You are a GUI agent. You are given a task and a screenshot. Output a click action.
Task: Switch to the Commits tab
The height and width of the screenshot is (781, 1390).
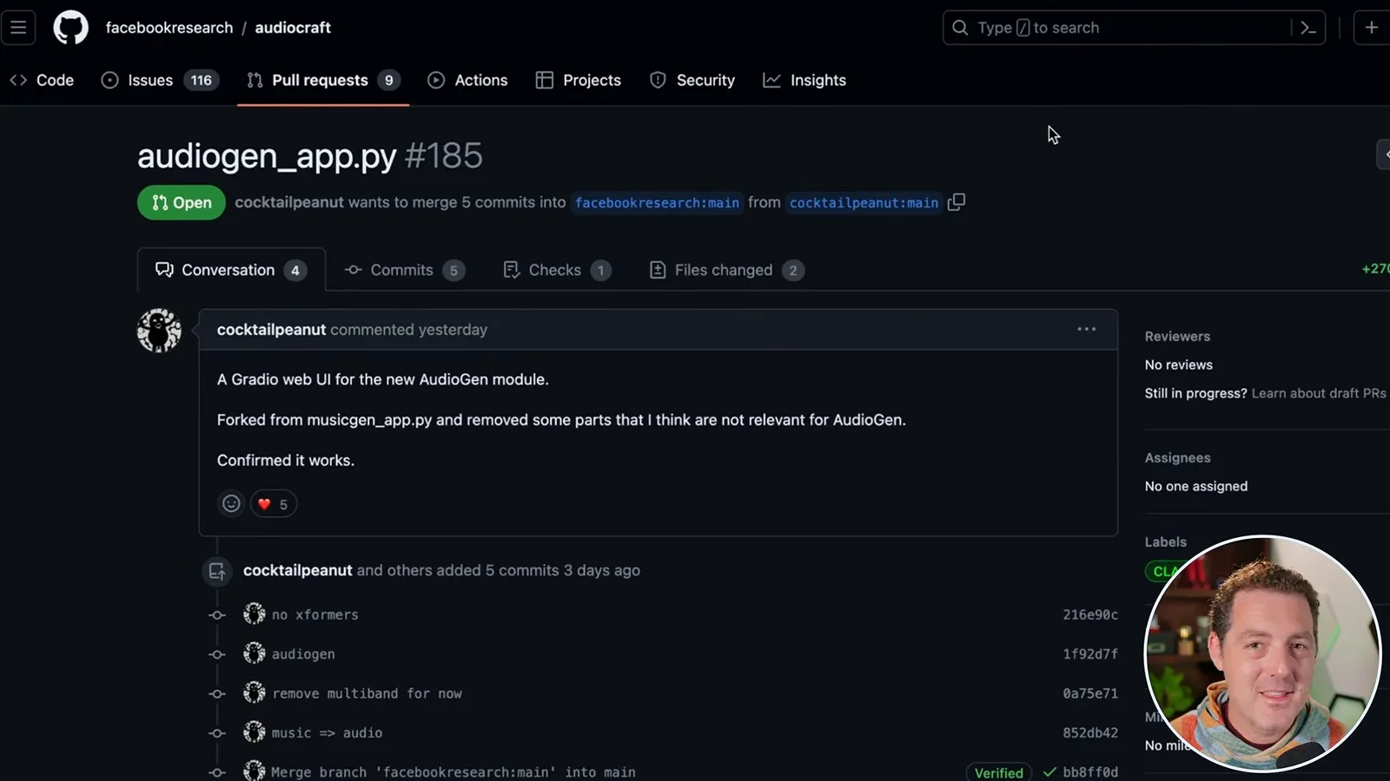pos(405,270)
